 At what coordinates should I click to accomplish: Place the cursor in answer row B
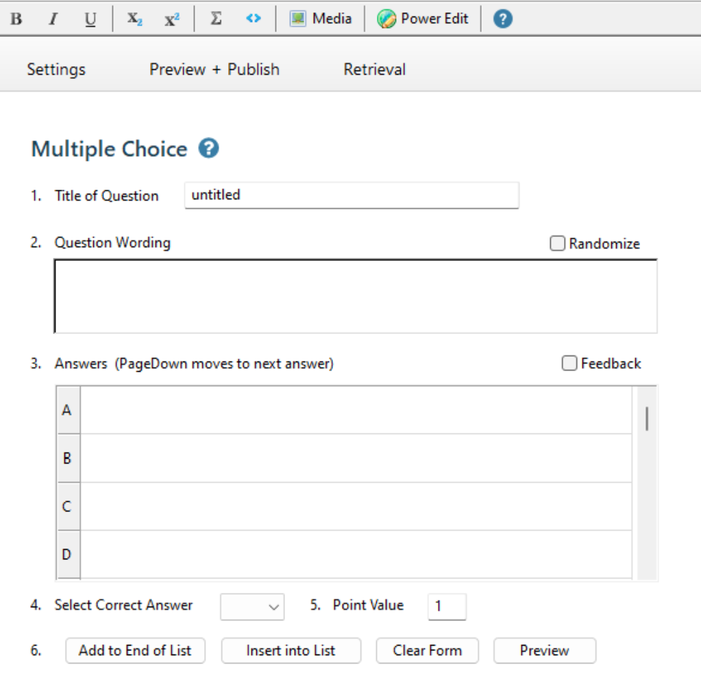pyautogui.click(x=356, y=458)
